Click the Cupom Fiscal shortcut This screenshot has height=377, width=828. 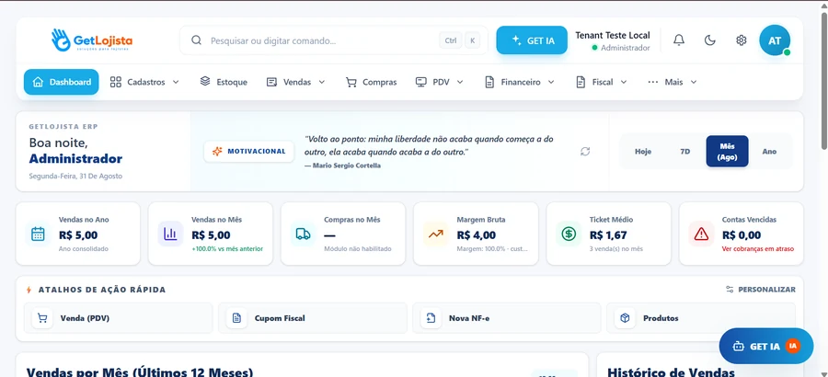pos(313,318)
